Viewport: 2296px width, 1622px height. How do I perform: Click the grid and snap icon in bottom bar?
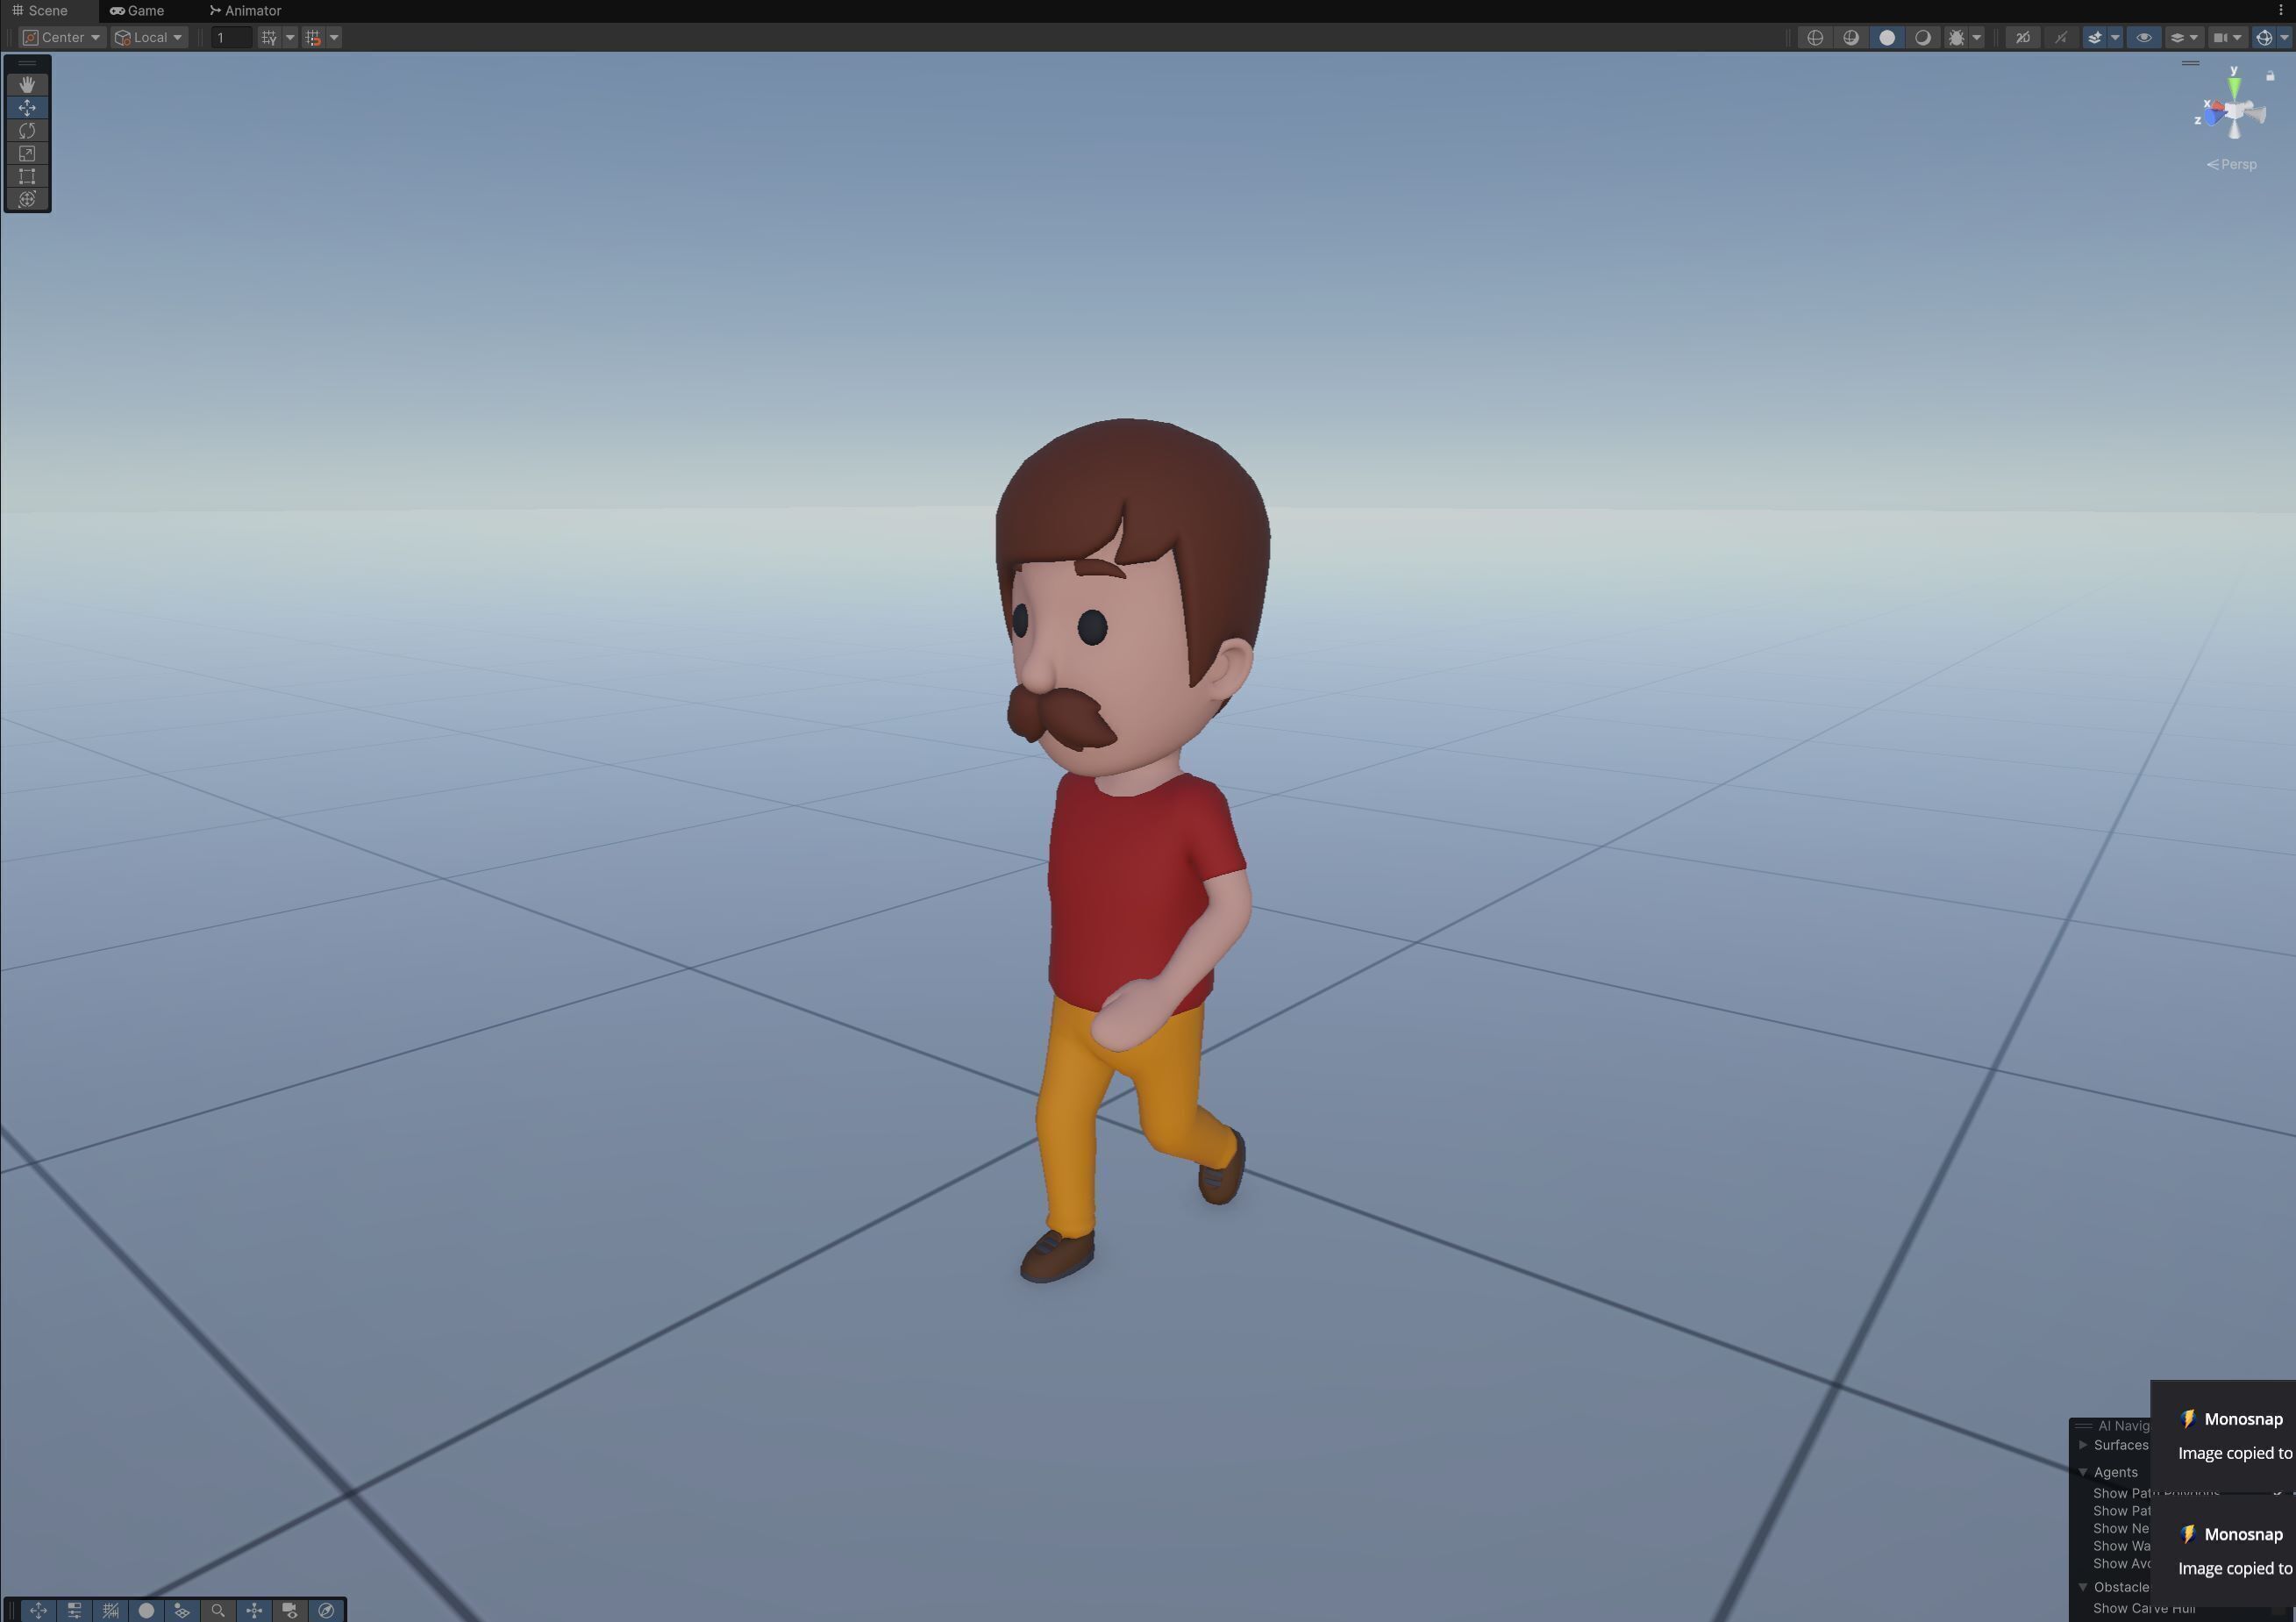pos(110,1610)
